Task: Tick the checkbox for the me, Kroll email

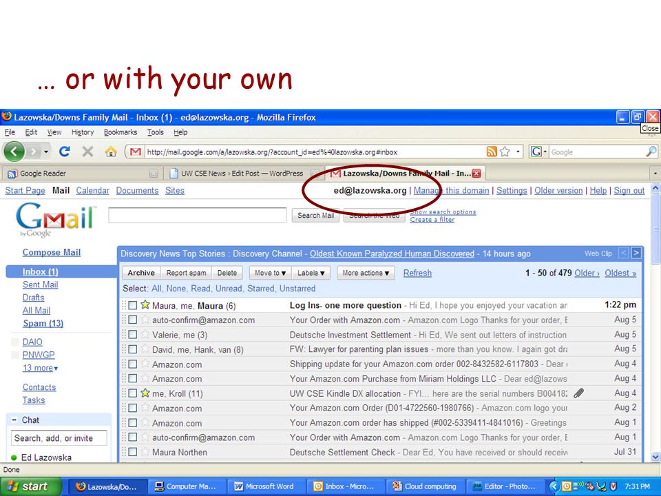Action: pyautogui.click(x=133, y=393)
